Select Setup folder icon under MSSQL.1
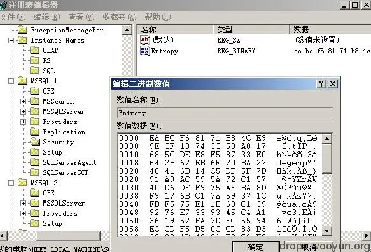Image resolution: width=371 pixels, height=252 pixels. (35, 152)
